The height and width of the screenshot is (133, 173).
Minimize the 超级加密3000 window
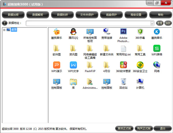pos(150,3)
